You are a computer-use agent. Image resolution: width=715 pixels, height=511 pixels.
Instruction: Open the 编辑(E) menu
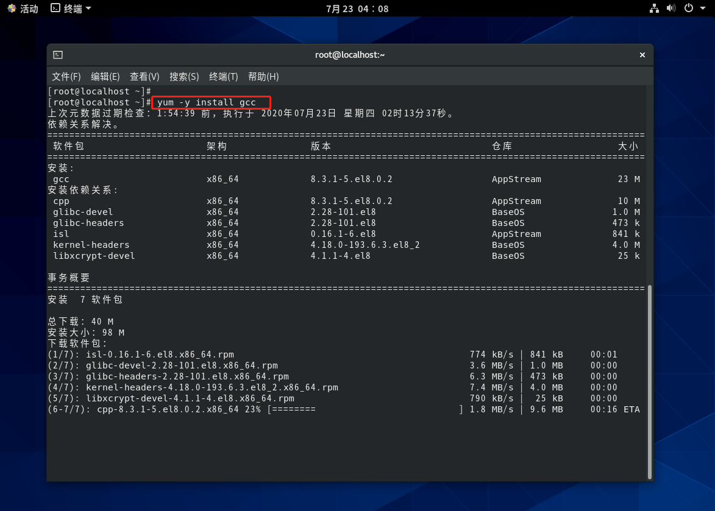point(105,76)
